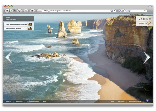Open the Karte footer item

click(44, 101)
